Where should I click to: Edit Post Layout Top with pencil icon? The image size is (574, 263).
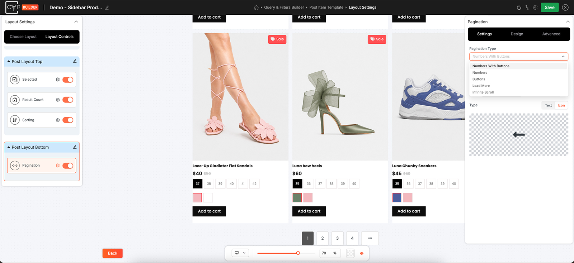[x=75, y=61]
